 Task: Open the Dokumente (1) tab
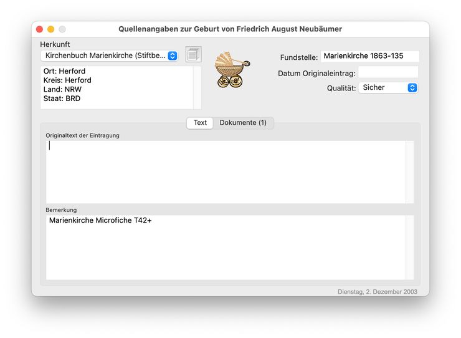coord(243,123)
